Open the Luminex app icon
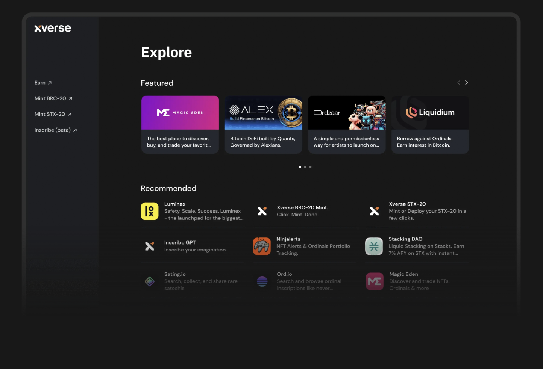The width and height of the screenshot is (543, 369). (149, 211)
